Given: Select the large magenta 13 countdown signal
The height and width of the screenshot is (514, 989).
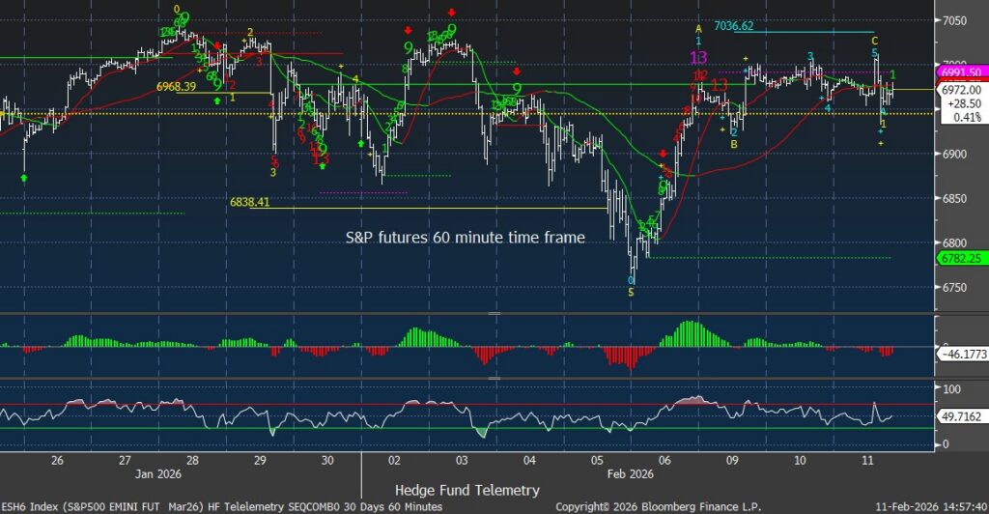Looking at the screenshot, I should tap(698, 57).
